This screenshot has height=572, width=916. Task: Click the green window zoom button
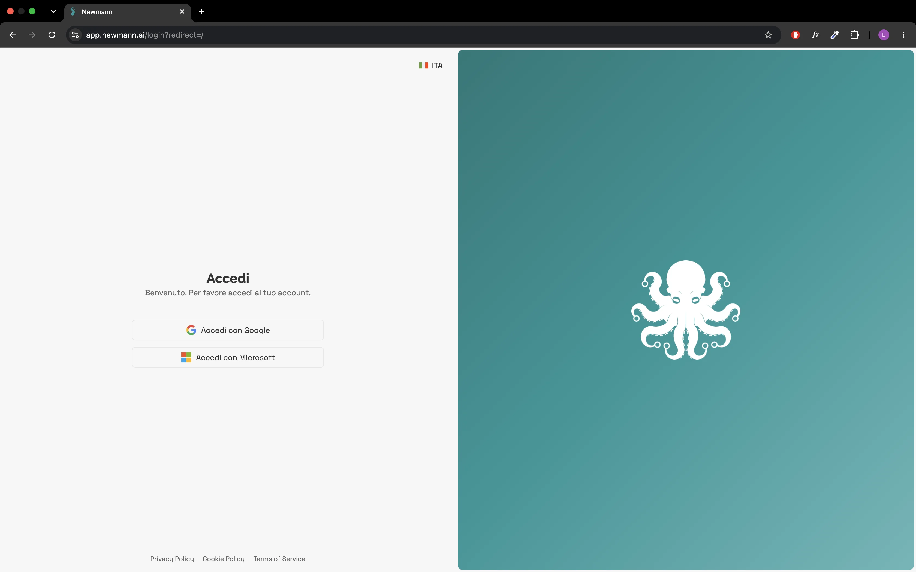pyautogui.click(x=32, y=11)
